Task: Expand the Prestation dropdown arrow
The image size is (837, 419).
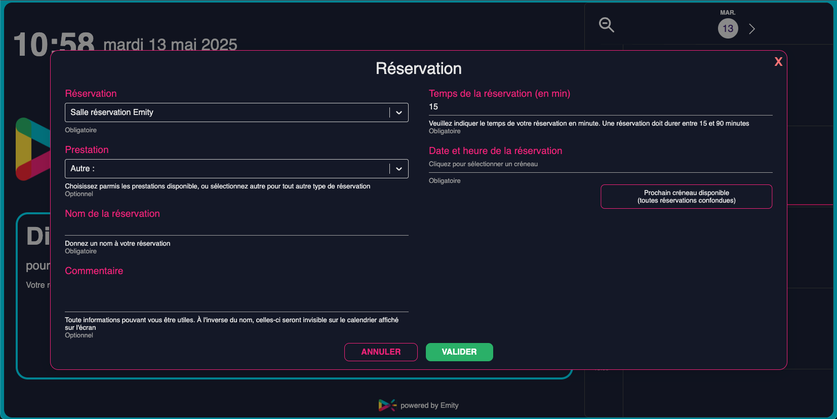Action: click(x=399, y=169)
